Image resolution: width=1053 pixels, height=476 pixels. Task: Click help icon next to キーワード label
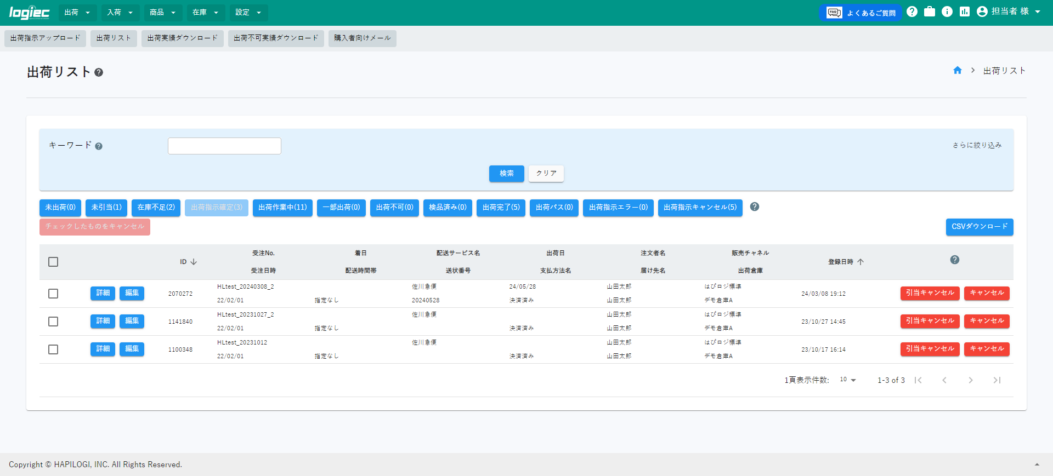(99, 146)
